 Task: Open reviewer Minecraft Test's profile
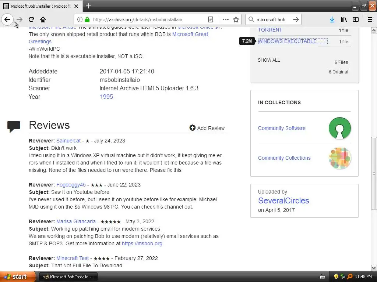[73, 258]
